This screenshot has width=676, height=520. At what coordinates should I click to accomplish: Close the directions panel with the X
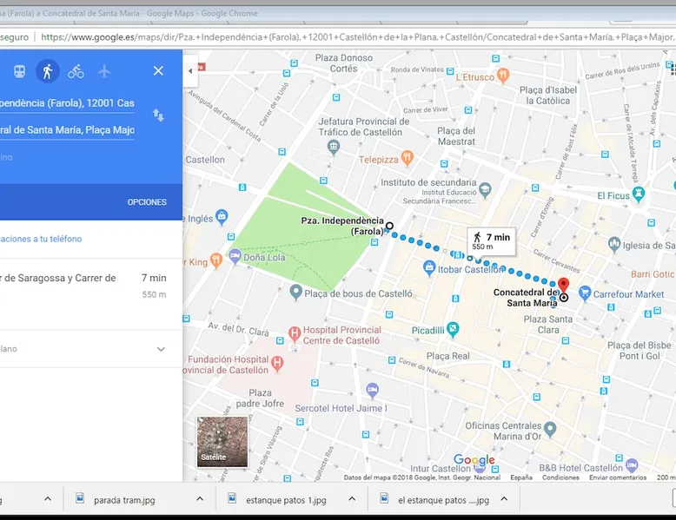(158, 70)
